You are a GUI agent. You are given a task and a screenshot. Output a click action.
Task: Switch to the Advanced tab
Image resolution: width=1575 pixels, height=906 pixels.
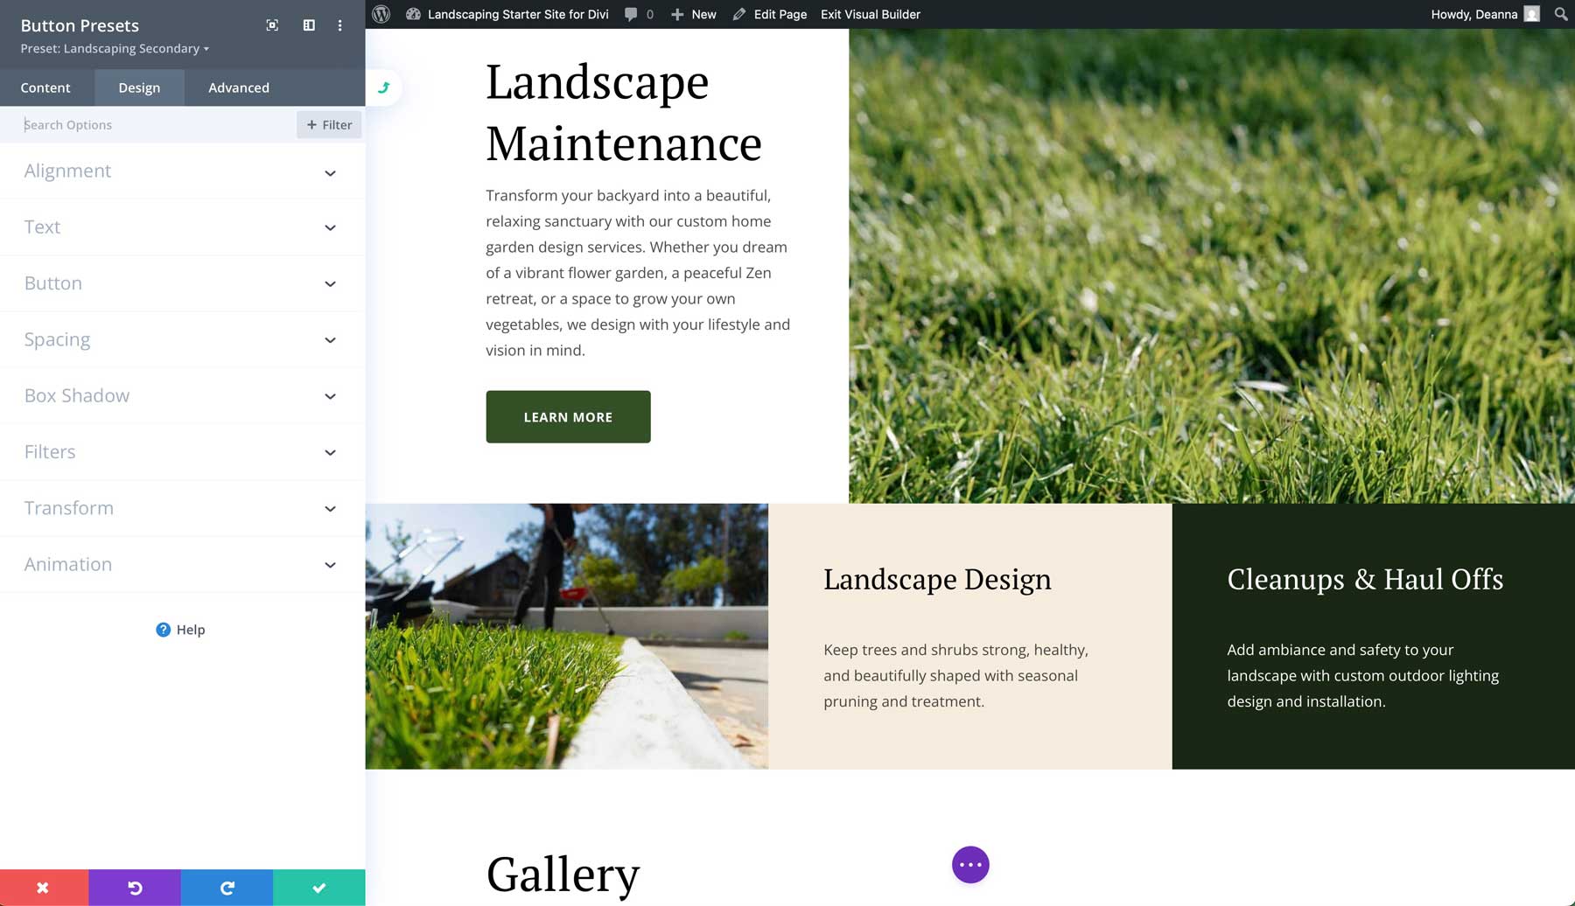point(238,87)
